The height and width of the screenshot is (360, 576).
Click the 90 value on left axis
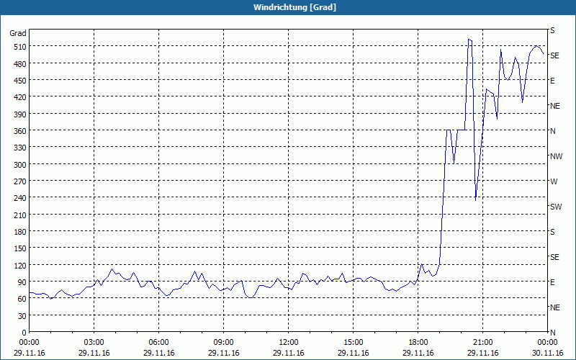[22, 282]
